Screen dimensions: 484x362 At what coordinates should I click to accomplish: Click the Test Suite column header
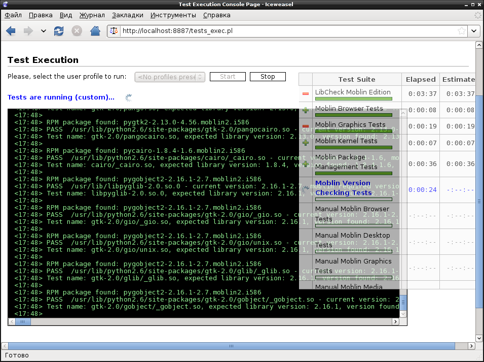[357, 79]
